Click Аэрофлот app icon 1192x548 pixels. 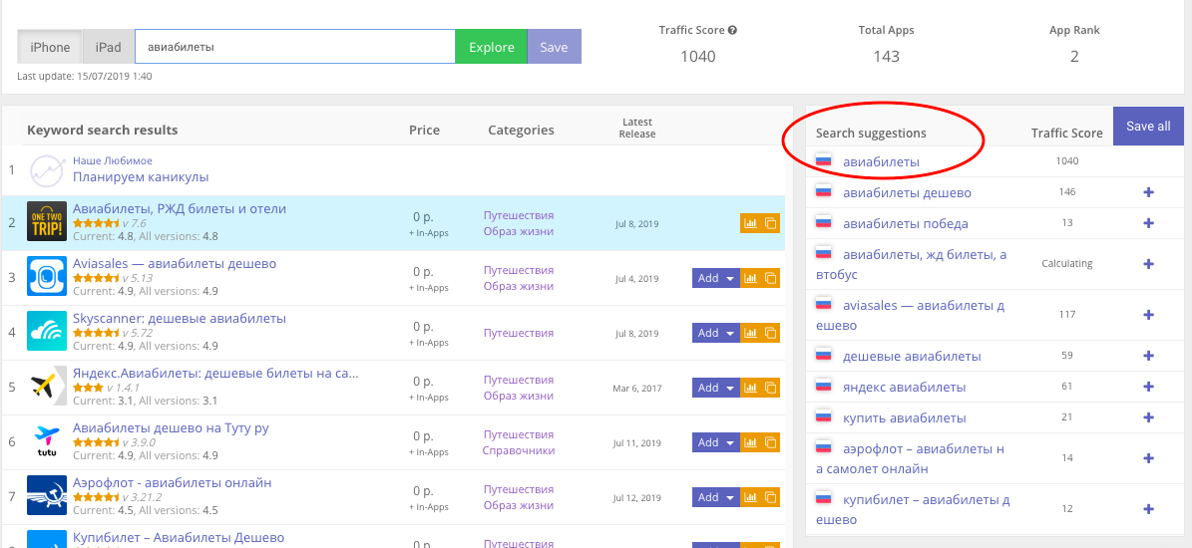coord(47,495)
